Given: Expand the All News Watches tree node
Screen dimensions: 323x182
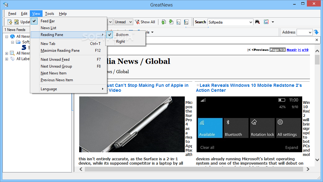Looking at the screenshot, I should tap(7, 53).
